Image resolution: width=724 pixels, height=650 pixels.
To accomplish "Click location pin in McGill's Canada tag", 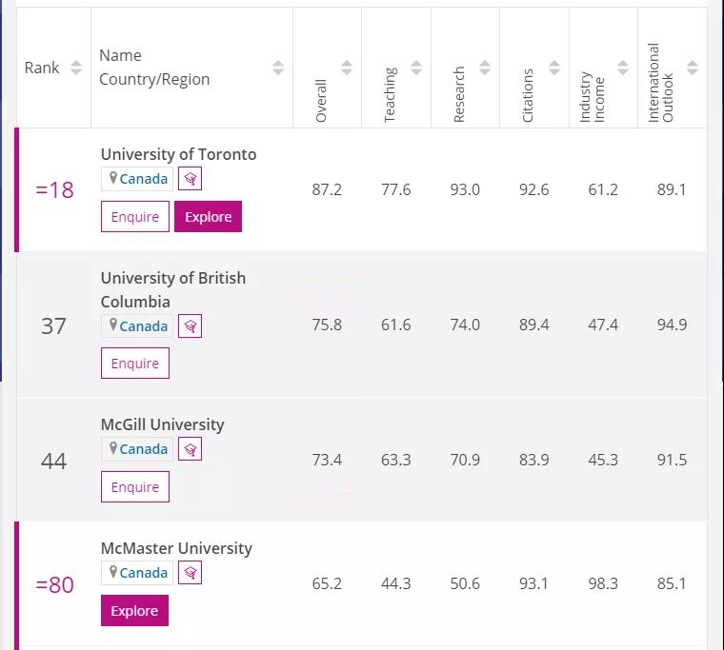I will coord(113,448).
